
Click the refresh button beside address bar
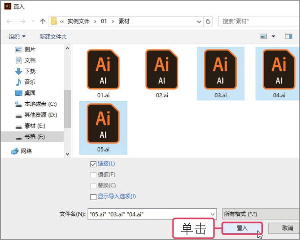click(x=208, y=21)
